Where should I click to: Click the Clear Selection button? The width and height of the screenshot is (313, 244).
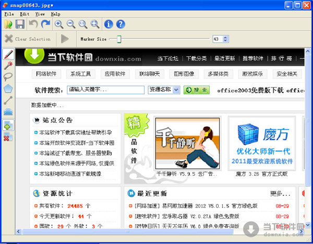(28, 39)
